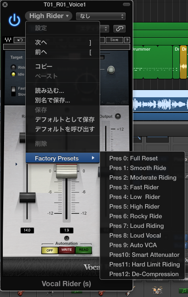Select 前へ in the settings menu

pyautogui.click(x=63, y=52)
